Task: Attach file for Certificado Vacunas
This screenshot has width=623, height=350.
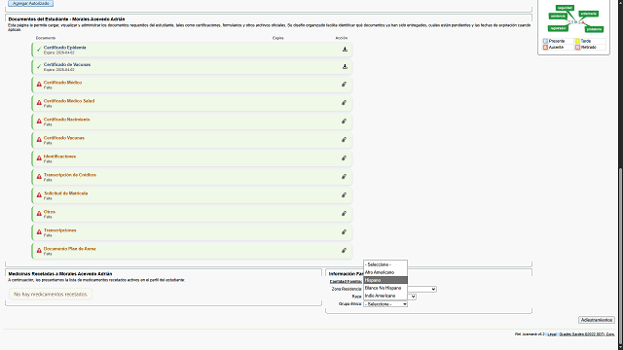Action: [344, 140]
